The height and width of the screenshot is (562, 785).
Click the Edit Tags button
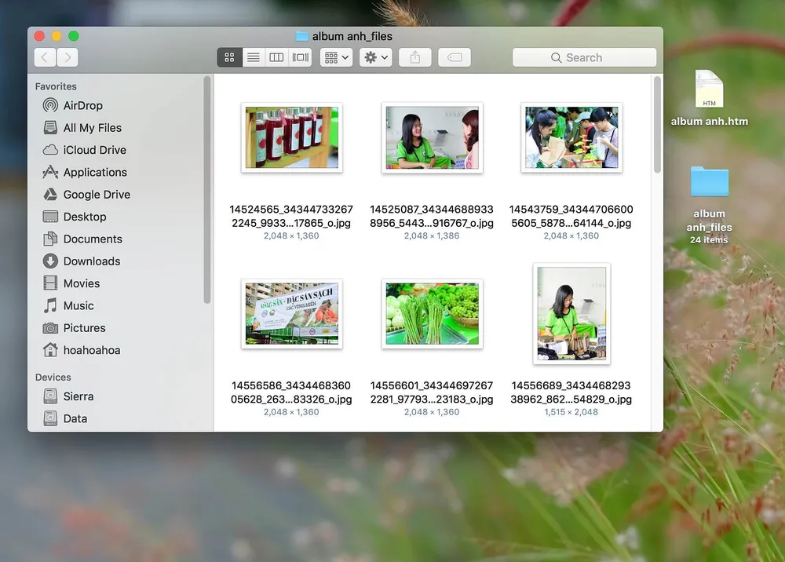(x=455, y=57)
